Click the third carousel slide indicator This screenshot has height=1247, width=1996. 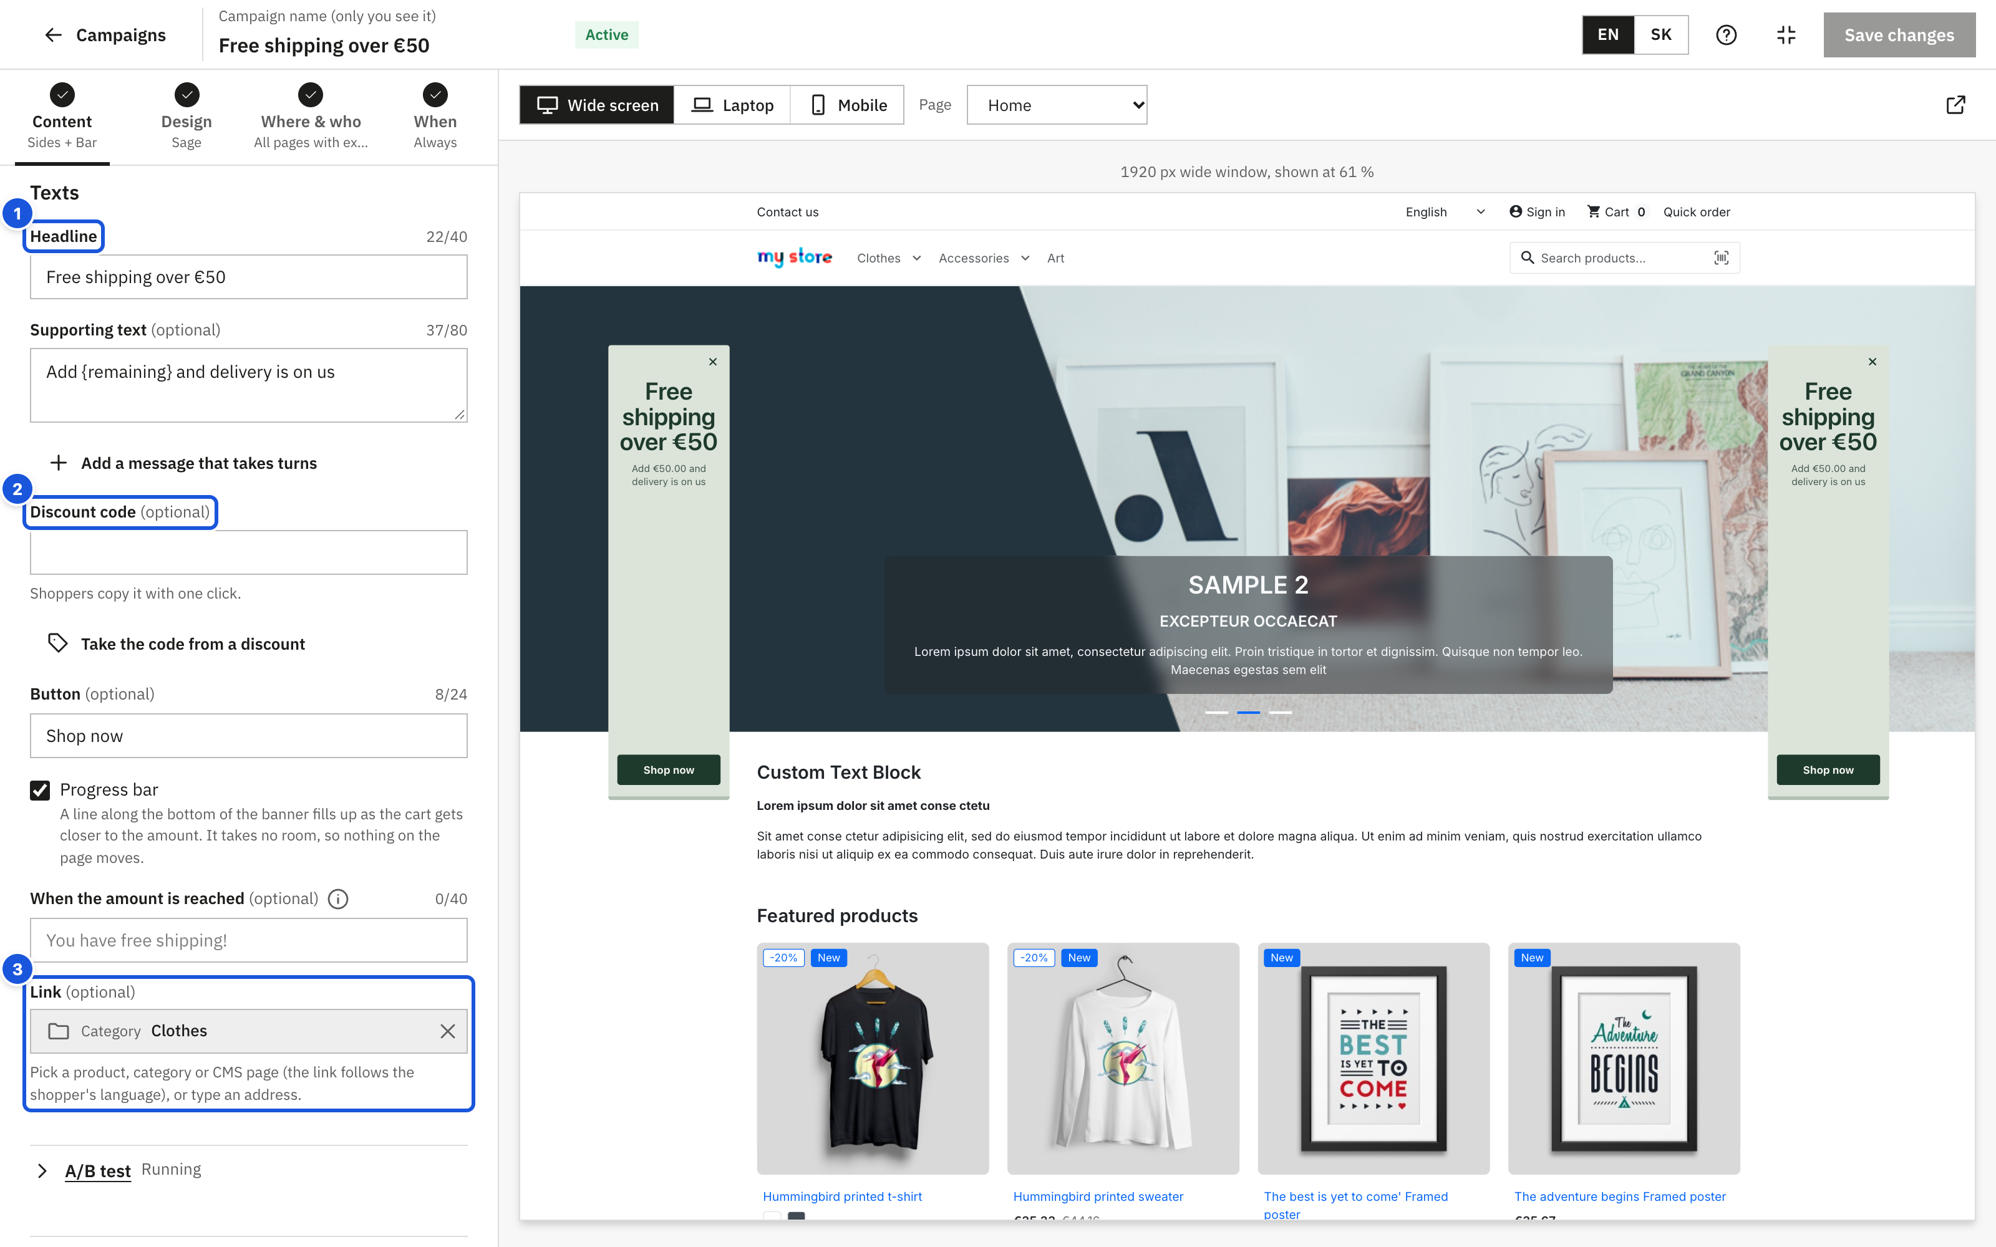(1280, 712)
